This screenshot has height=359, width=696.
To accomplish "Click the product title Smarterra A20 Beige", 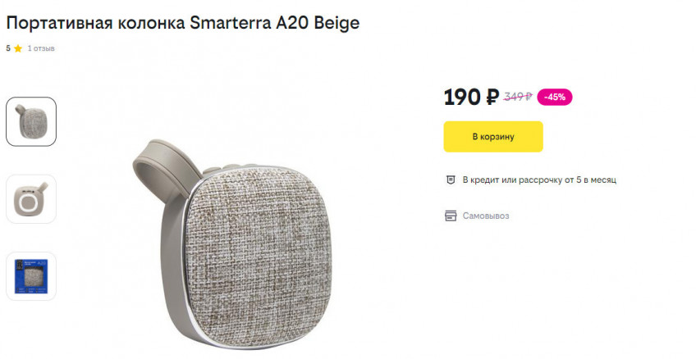I will point(274,23).
